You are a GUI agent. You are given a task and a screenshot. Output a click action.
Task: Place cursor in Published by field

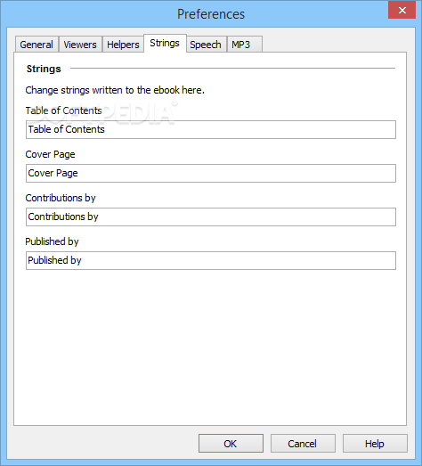point(211,261)
